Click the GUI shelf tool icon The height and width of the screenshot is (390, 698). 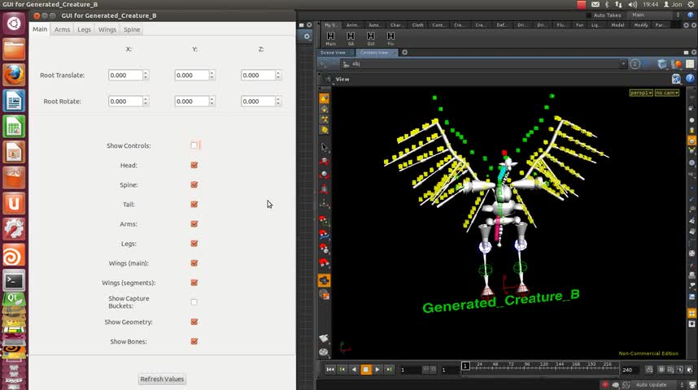(x=371, y=37)
